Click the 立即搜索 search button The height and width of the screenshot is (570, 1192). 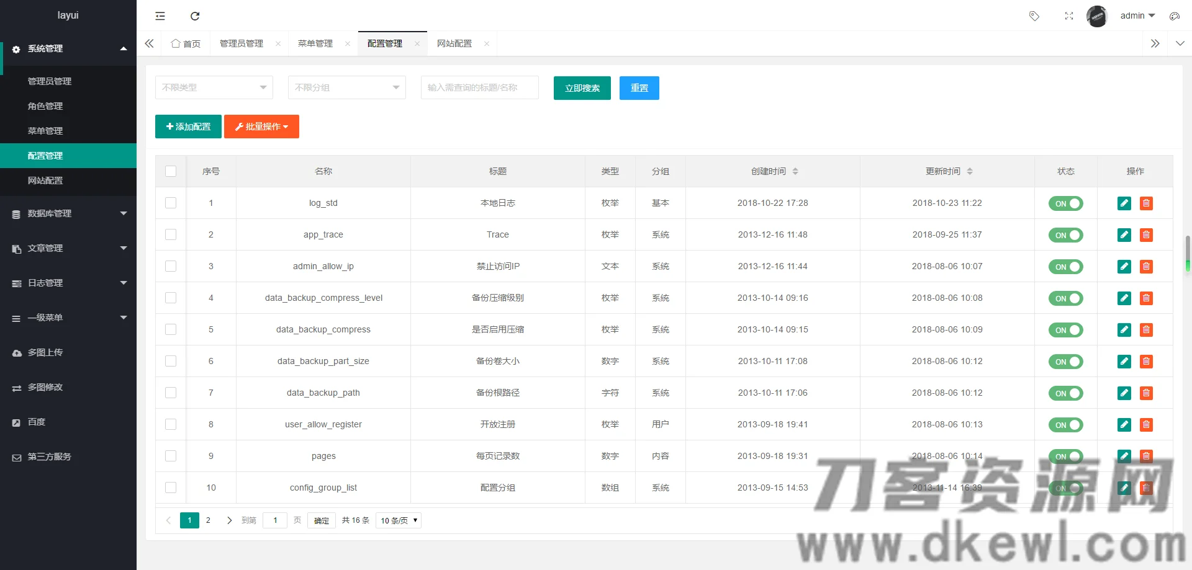582,88
